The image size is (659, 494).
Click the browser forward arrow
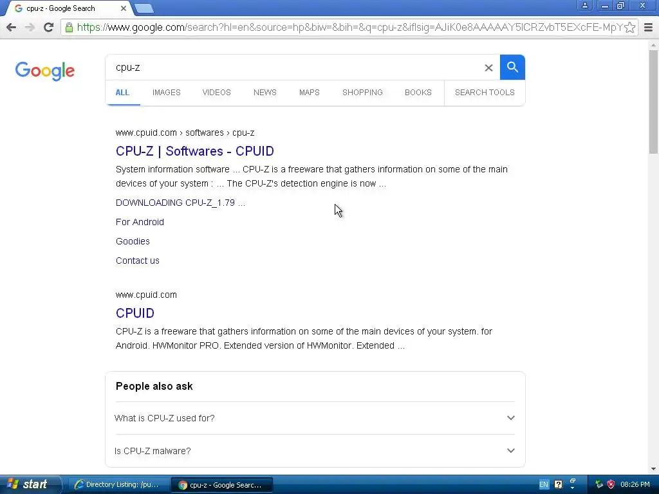pos(30,27)
